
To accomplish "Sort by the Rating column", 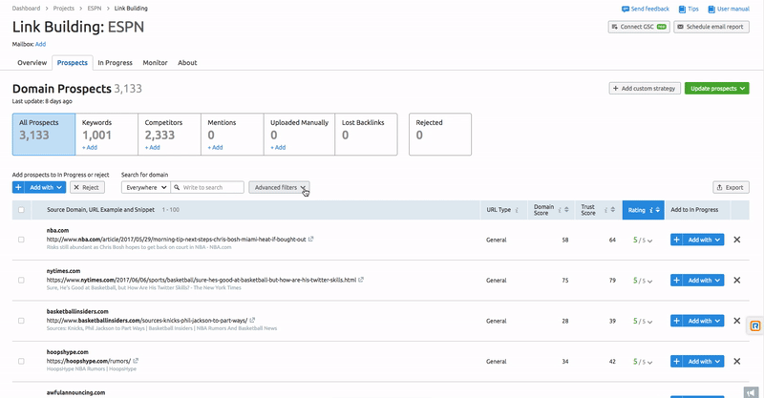I will 643,210.
